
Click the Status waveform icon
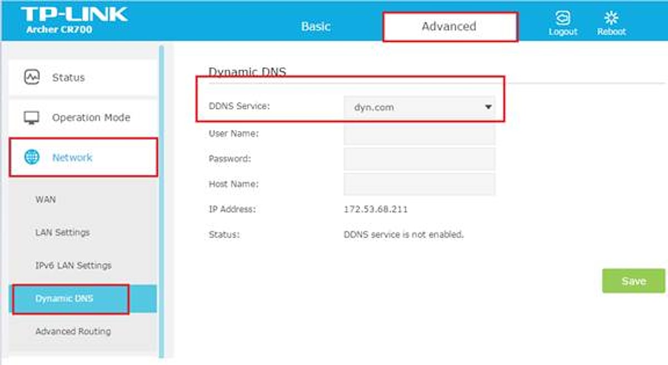pyautogui.click(x=32, y=77)
